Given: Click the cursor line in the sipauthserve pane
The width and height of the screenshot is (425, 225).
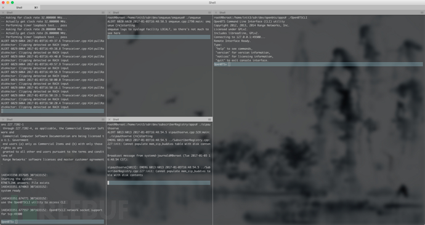Looking at the screenshot, I should click(159, 183).
